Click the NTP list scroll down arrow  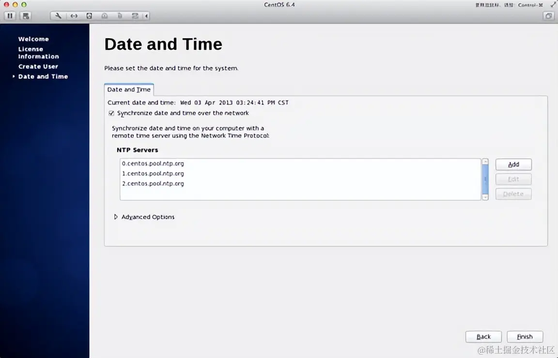coord(485,197)
